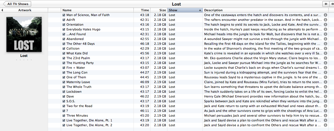
Task: Click info icon in ...And Found row
Action: coord(325,34)
